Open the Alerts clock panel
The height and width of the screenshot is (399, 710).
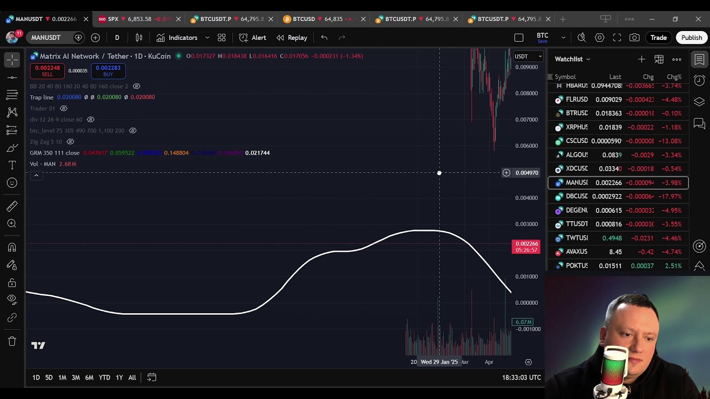(699, 80)
